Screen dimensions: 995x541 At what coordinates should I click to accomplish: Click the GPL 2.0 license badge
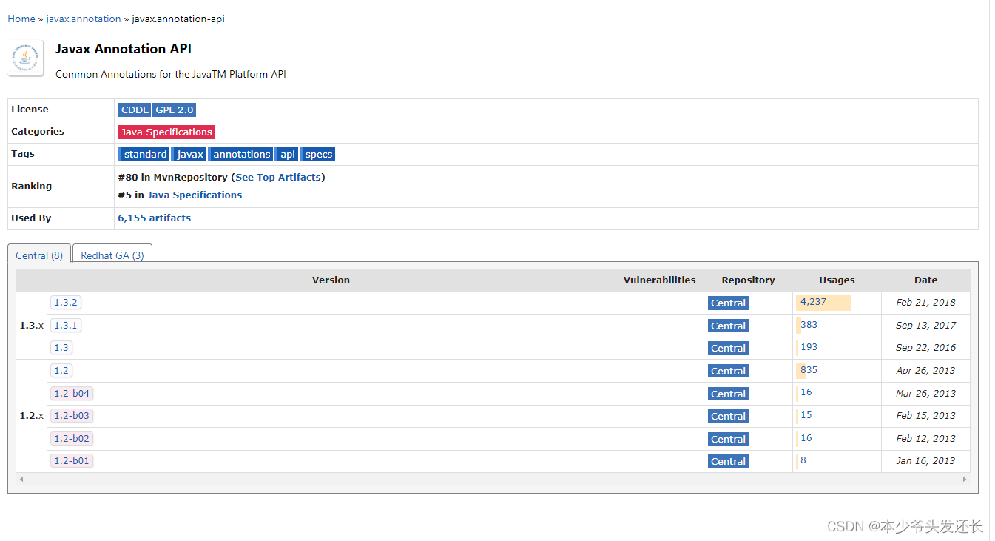pyautogui.click(x=175, y=110)
